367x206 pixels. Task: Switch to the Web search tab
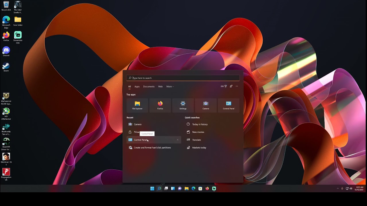[160, 86]
